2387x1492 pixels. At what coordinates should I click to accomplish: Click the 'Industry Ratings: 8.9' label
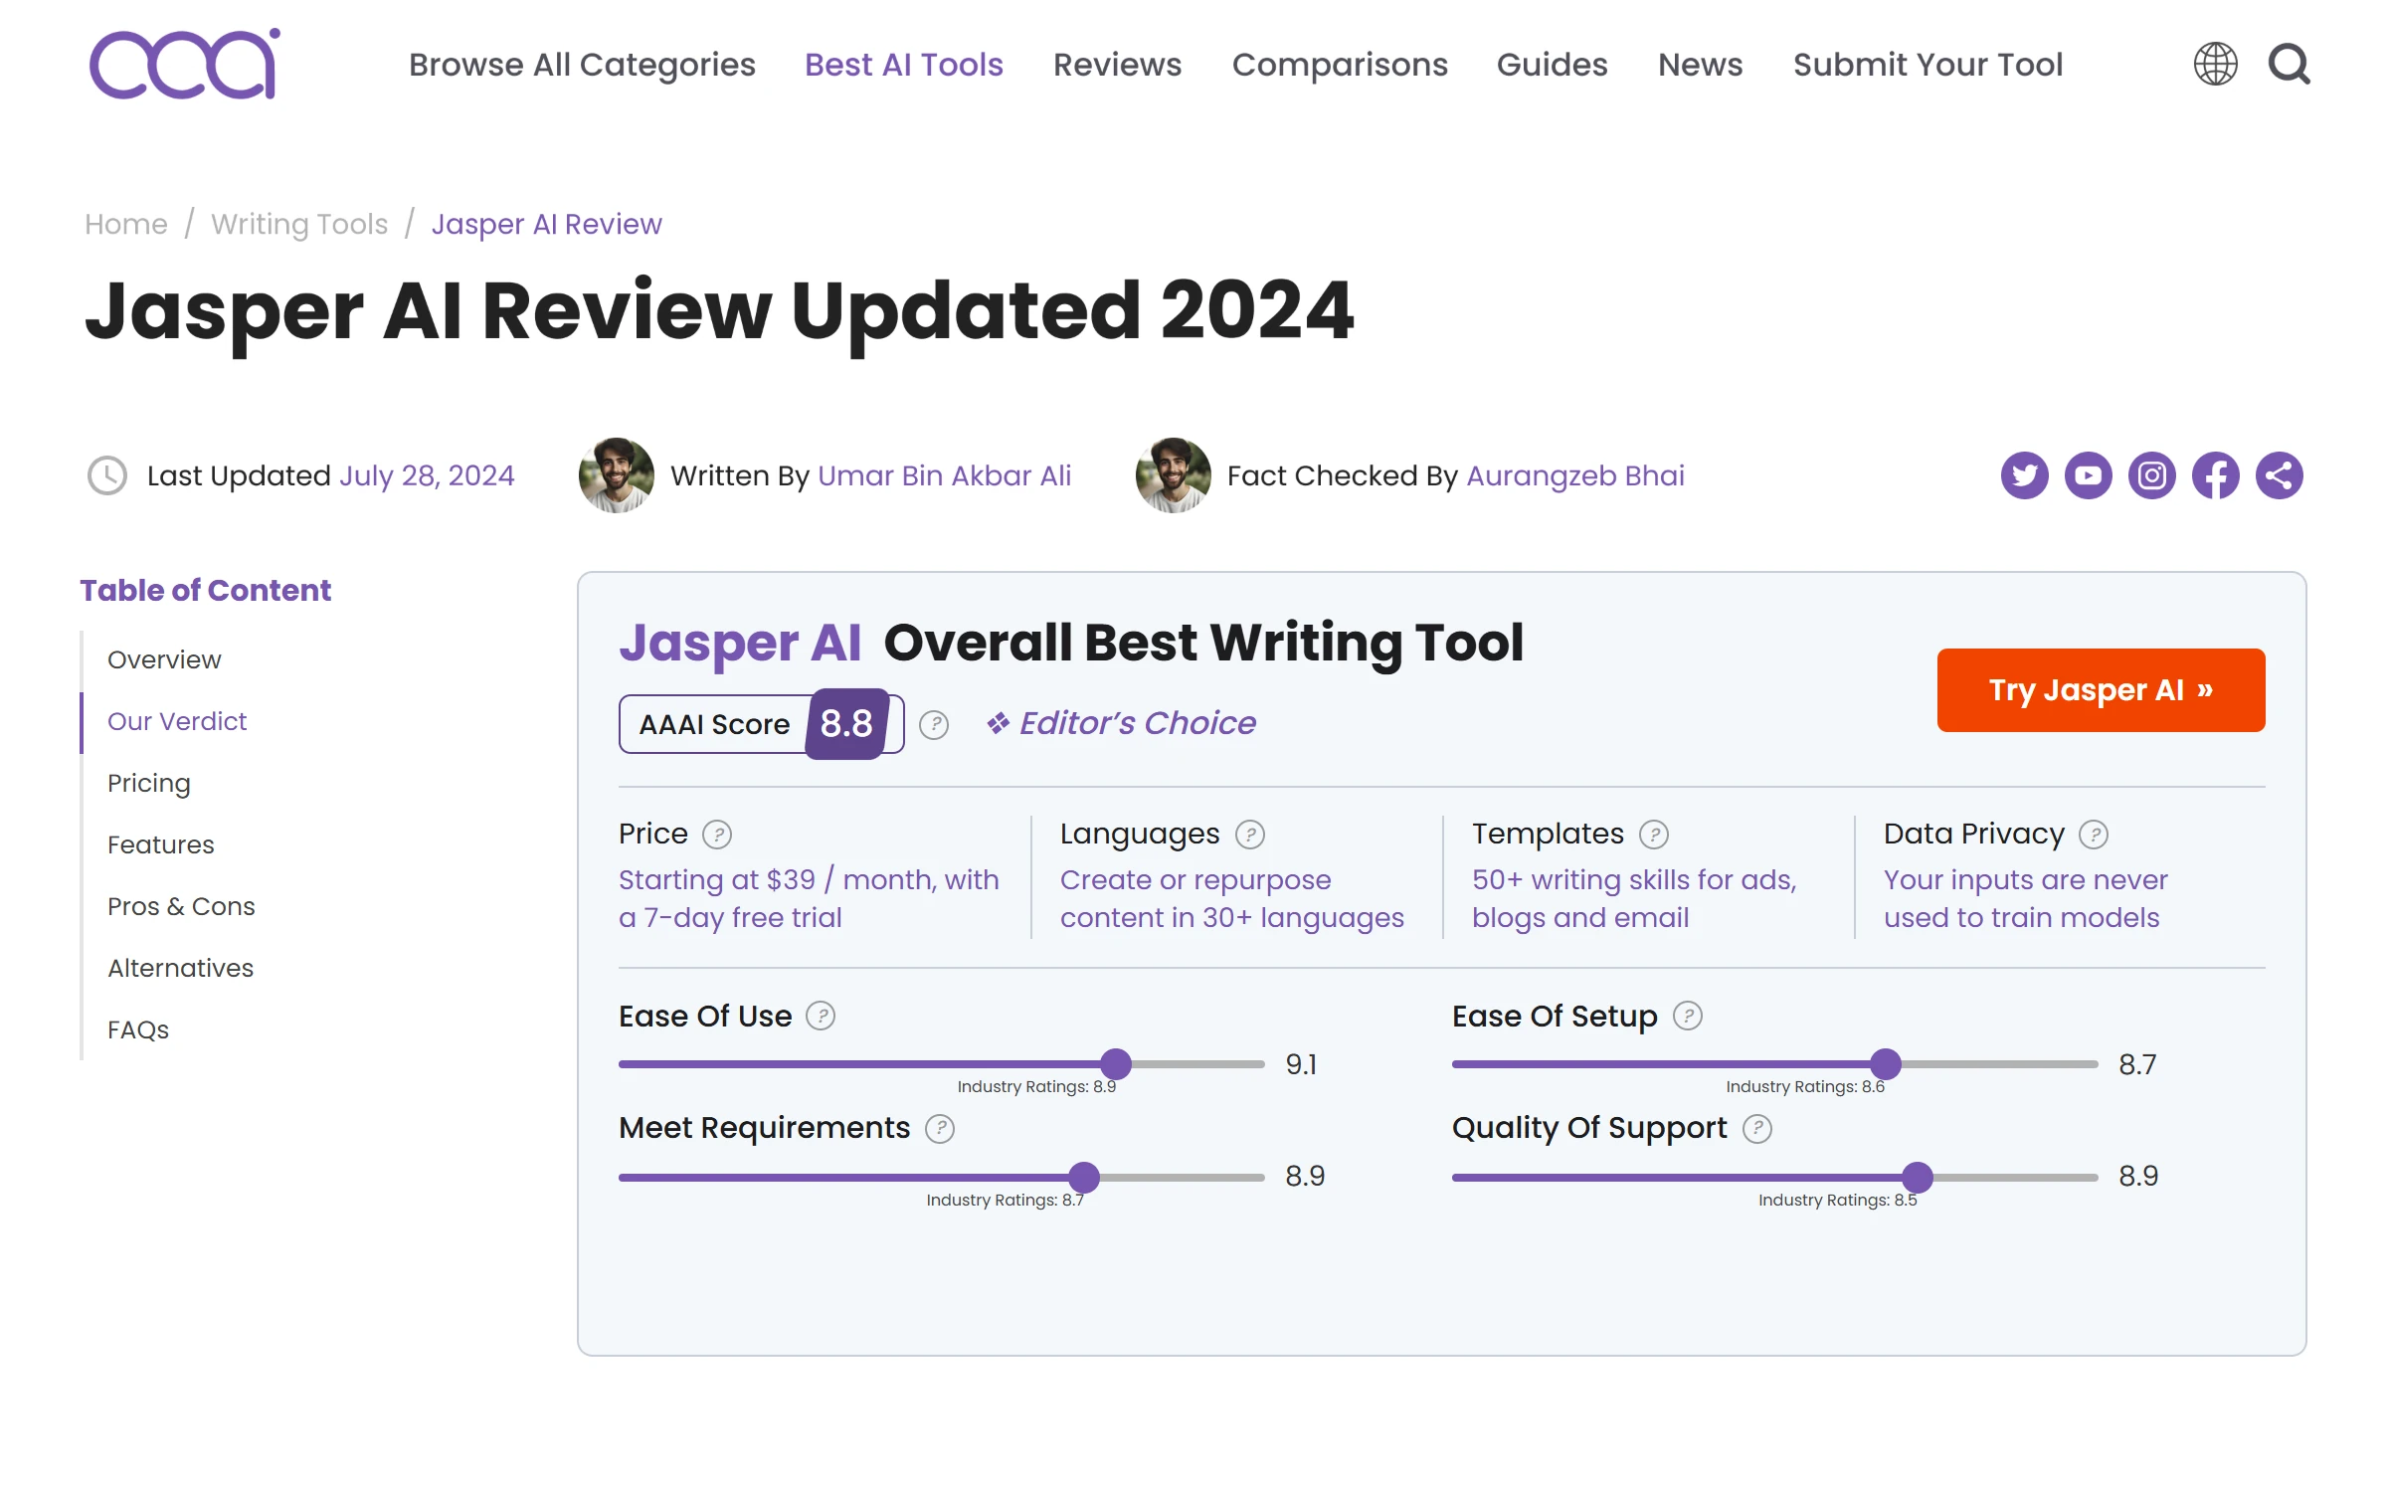1036,1087
